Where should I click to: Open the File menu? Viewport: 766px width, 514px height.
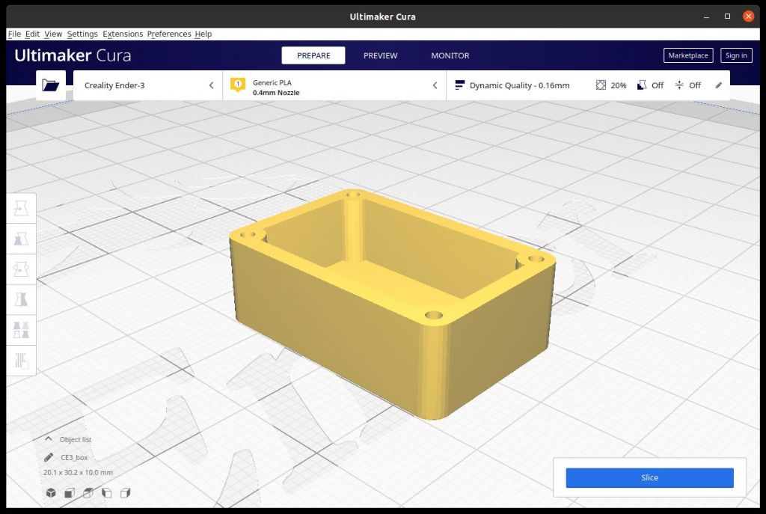(x=14, y=34)
